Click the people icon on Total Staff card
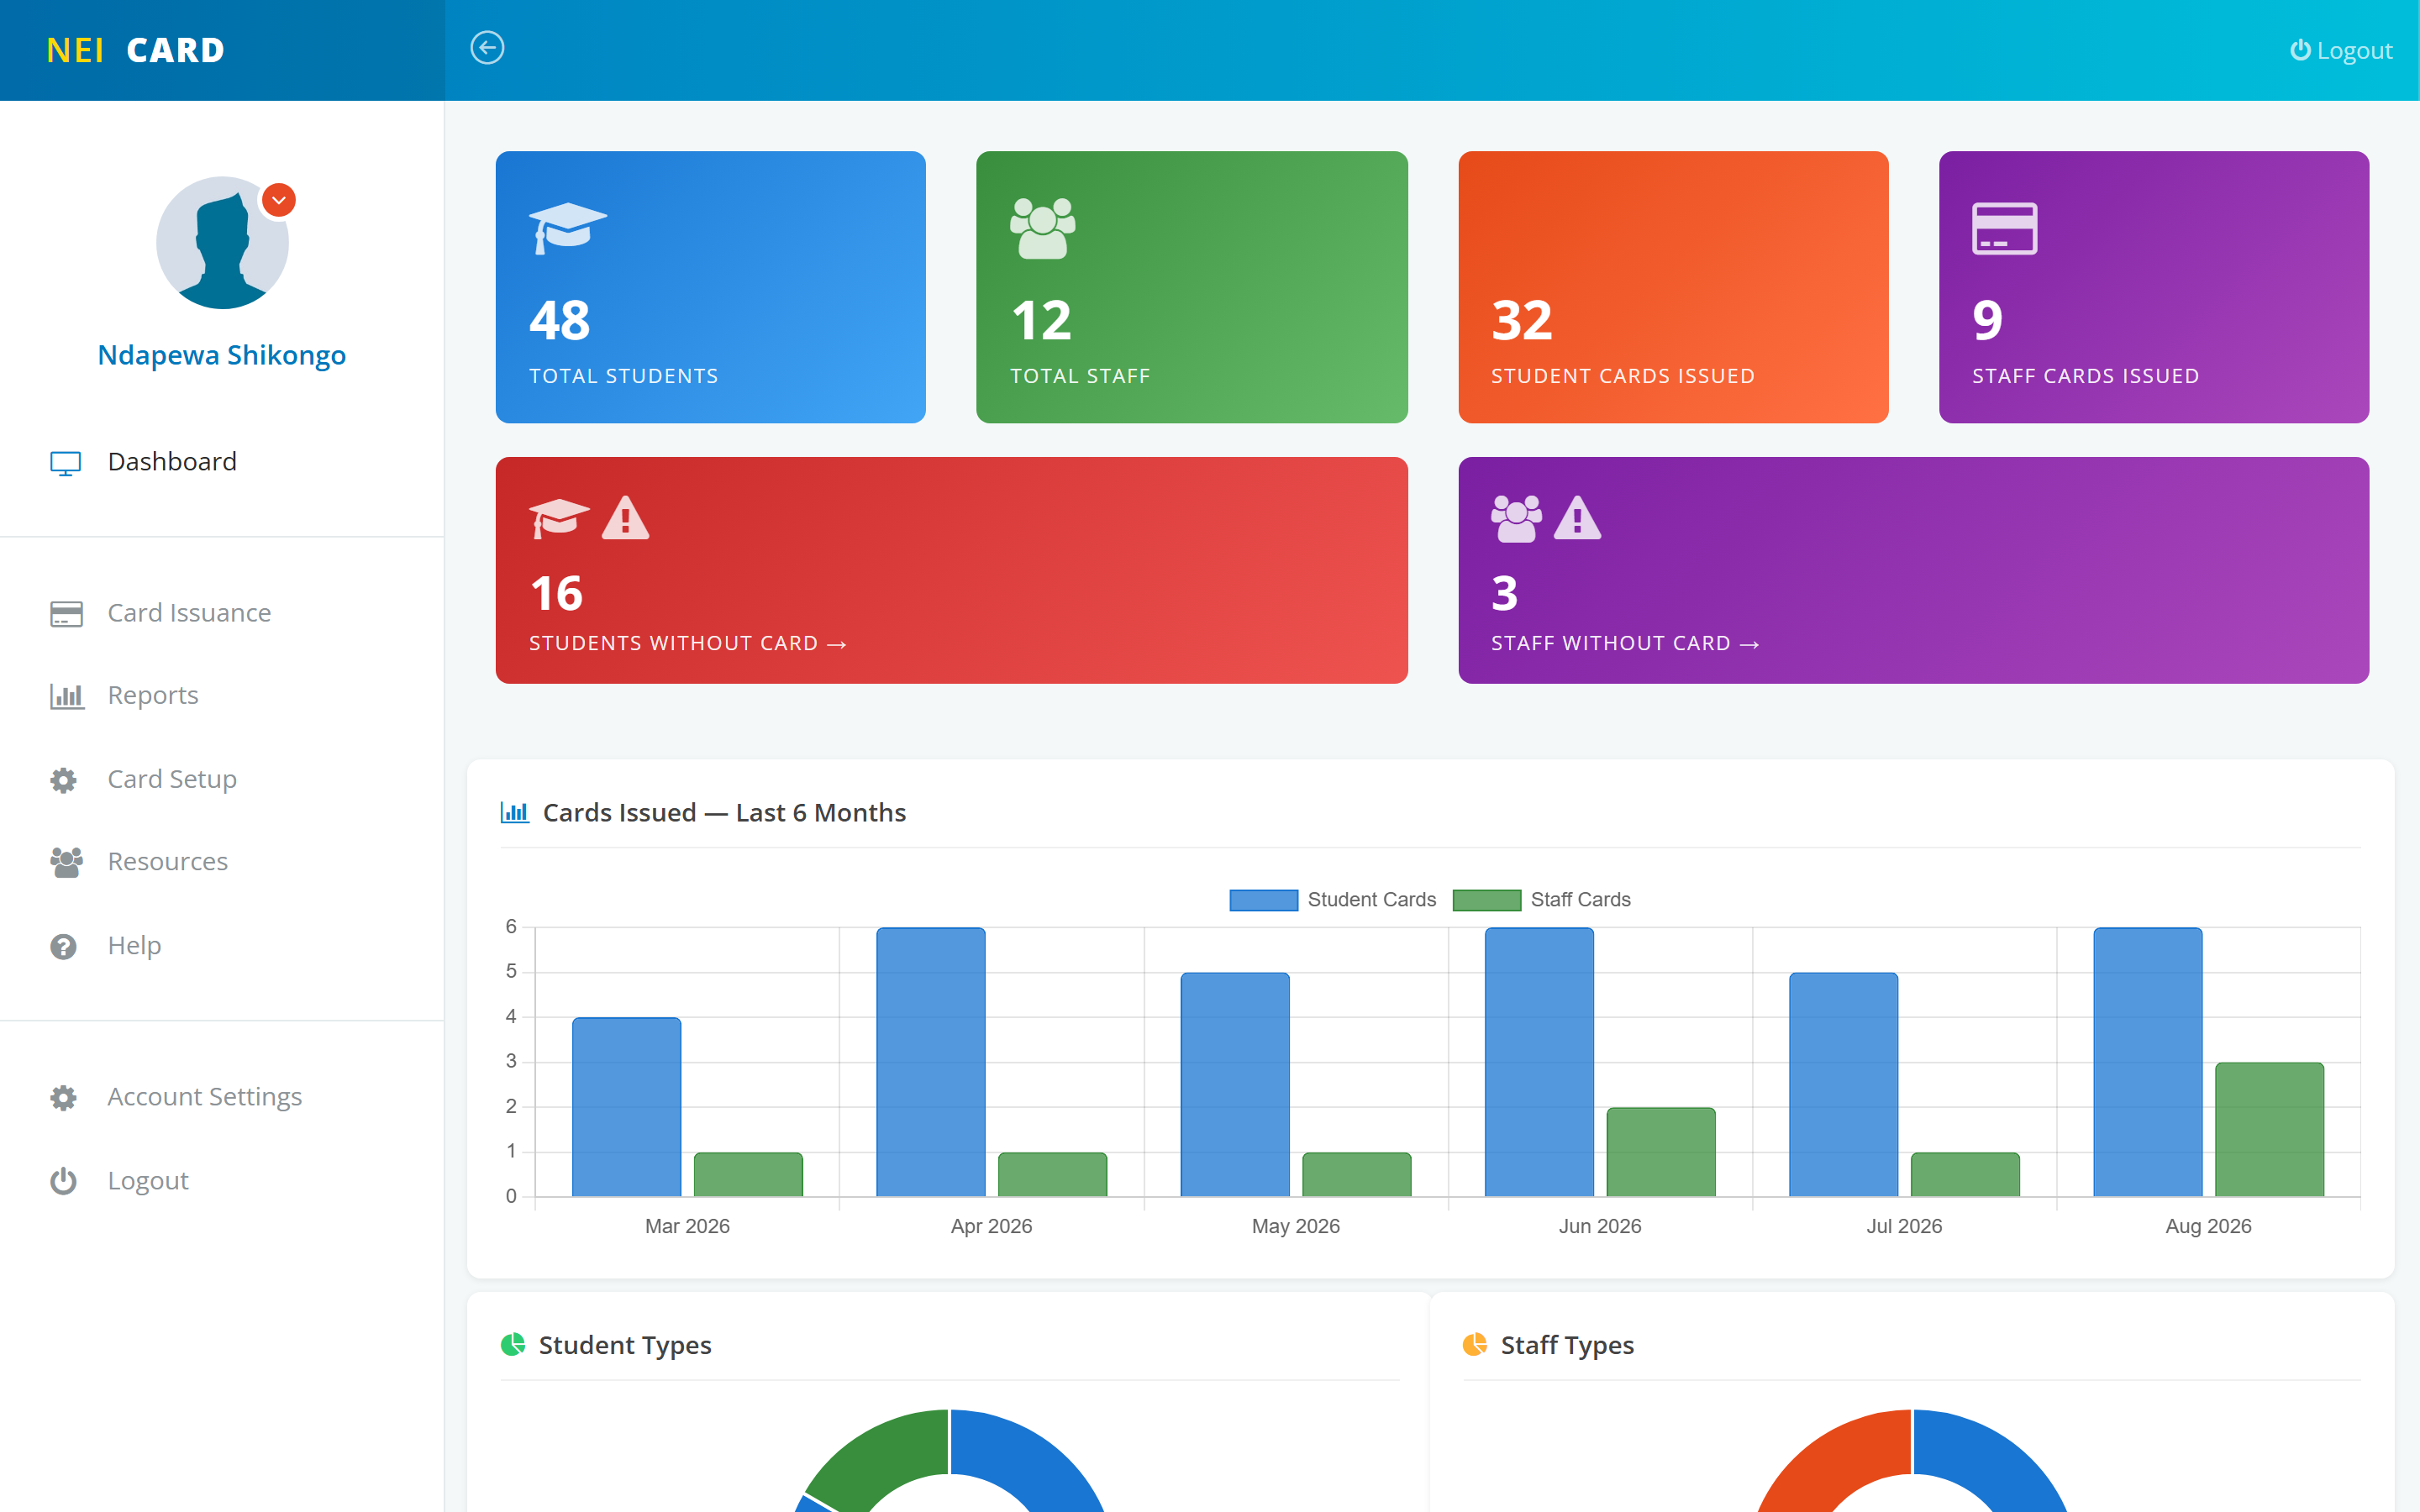Screen dimensions: 2420x1512 (1042, 228)
